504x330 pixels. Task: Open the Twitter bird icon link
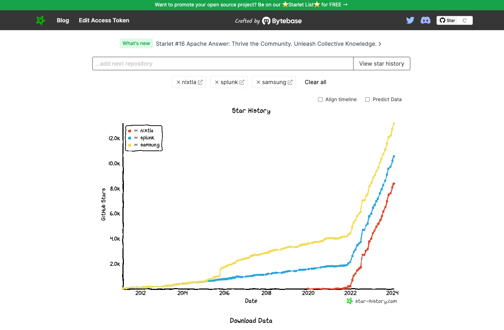410,20
